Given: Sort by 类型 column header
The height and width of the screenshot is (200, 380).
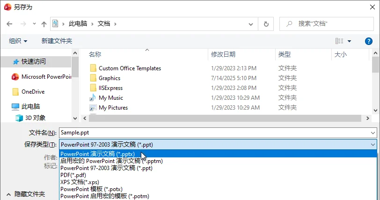Looking at the screenshot, I should [x=284, y=54].
